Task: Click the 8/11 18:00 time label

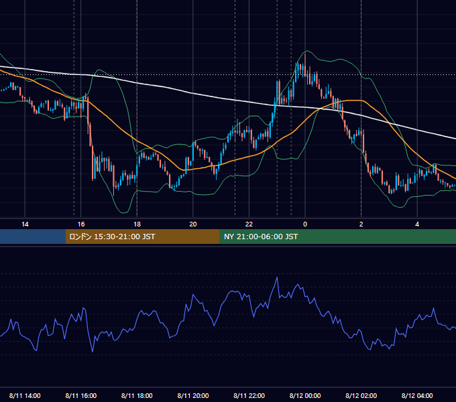Action: pos(137,395)
